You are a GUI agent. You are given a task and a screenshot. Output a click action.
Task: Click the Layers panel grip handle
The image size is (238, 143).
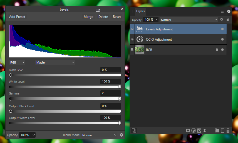(132, 11)
